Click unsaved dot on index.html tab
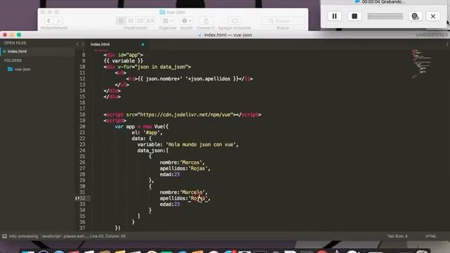Viewport: 450px width, 253px height. point(143,44)
